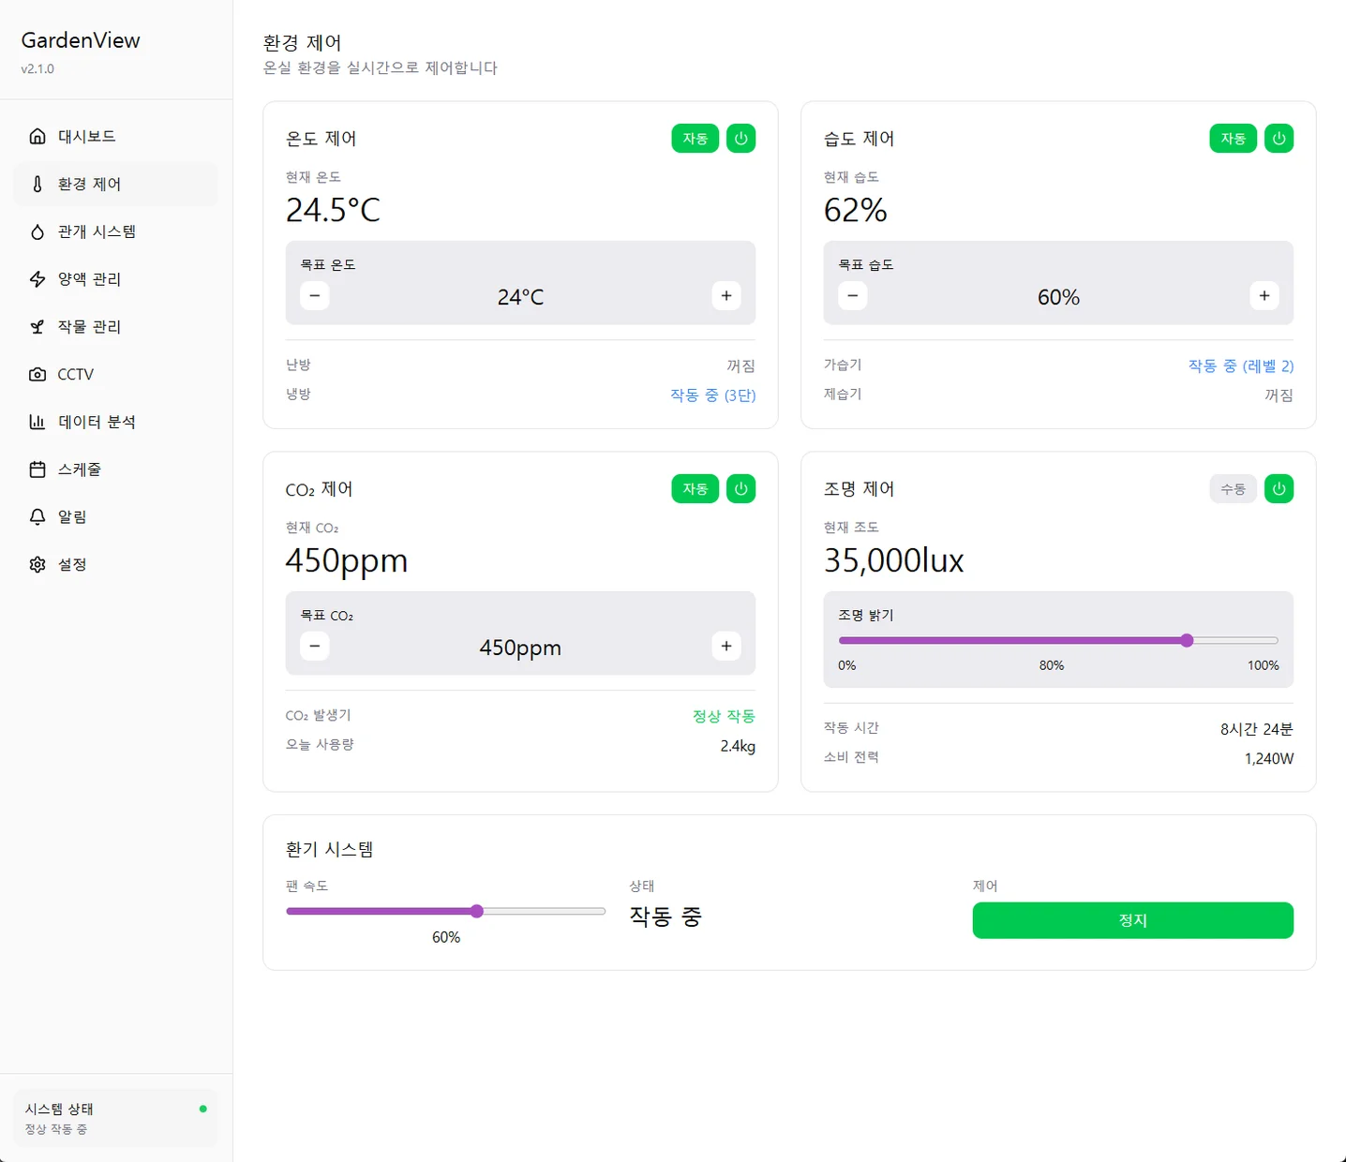
Task: Decrease 목표 습도 with minus button
Action: click(x=853, y=296)
